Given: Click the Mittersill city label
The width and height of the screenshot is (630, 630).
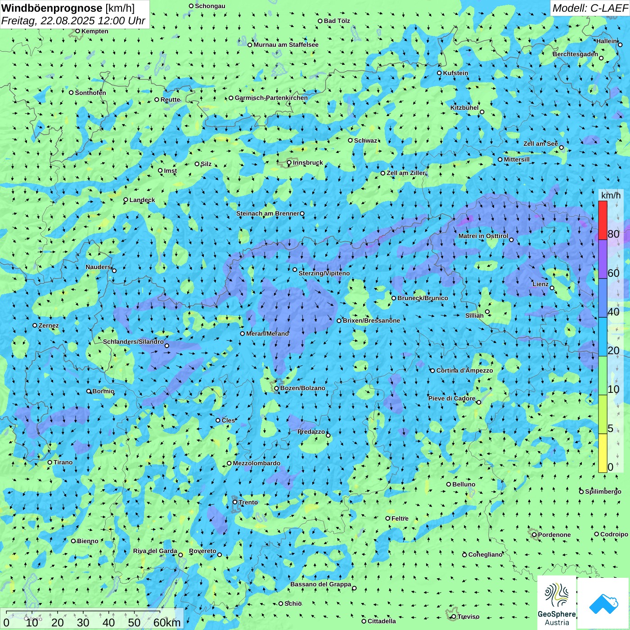Looking at the screenshot, I should (517, 159).
